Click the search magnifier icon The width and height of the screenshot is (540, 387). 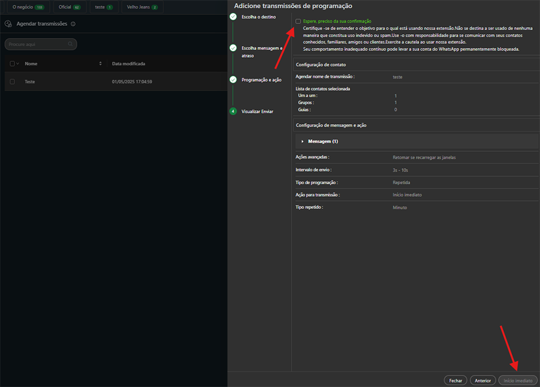pyautogui.click(x=70, y=44)
